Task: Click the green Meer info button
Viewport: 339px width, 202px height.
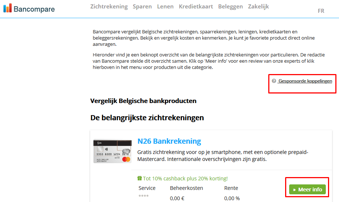Action: click(307, 190)
